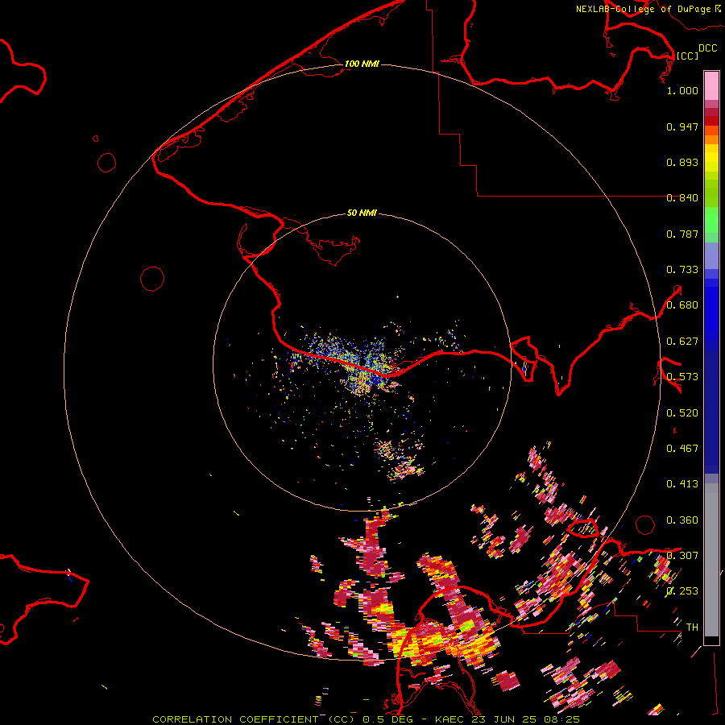Viewport: 725px width, 725px height.
Task: Click the 0.467 color scale value
Action: [682, 449]
